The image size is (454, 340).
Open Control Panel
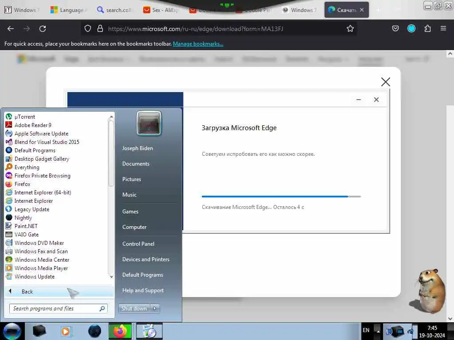point(138,244)
